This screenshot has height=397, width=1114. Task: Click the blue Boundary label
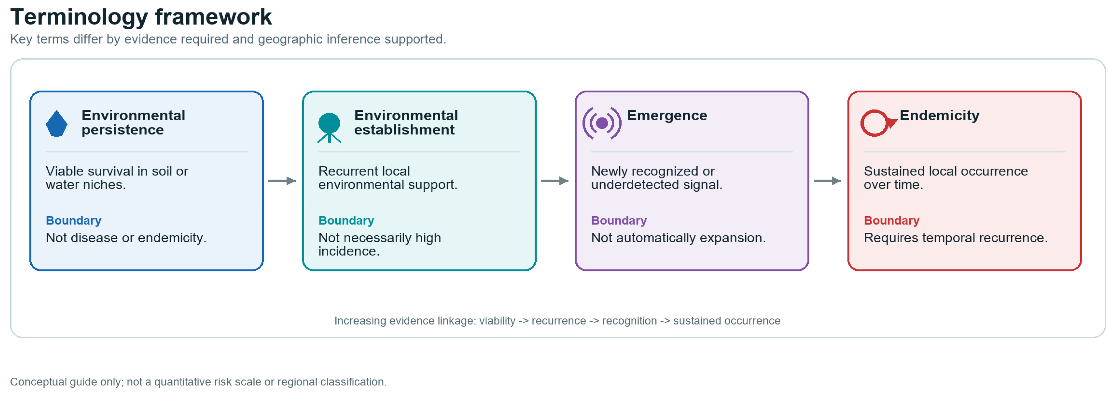point(74,221)
